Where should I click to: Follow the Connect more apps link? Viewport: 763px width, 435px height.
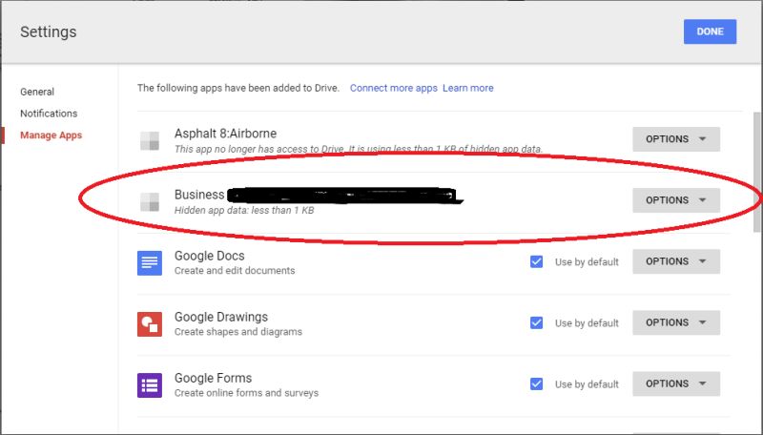394,88
